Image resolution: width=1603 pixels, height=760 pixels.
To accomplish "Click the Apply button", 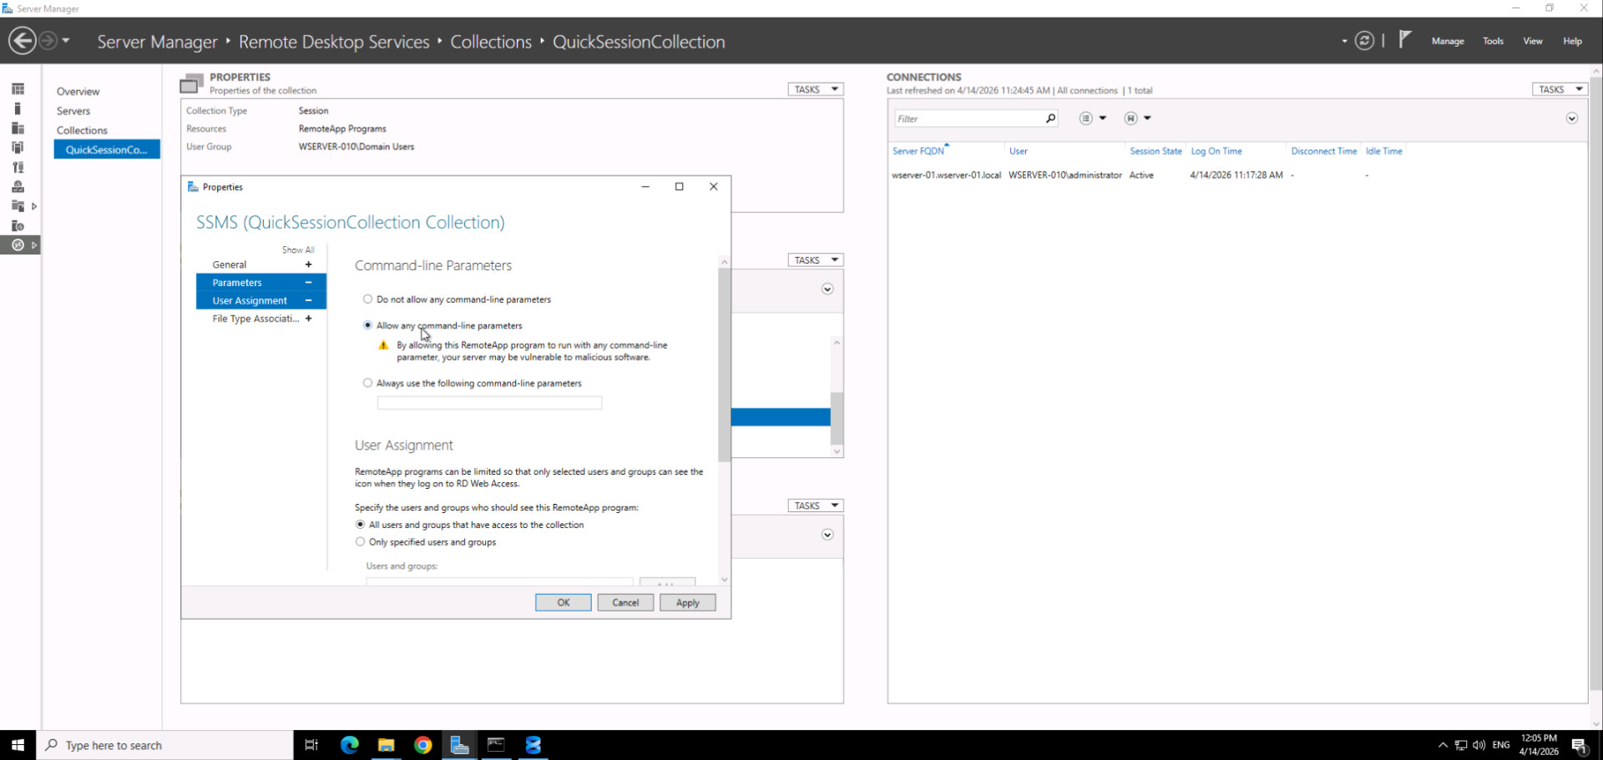I will (687, 602).
